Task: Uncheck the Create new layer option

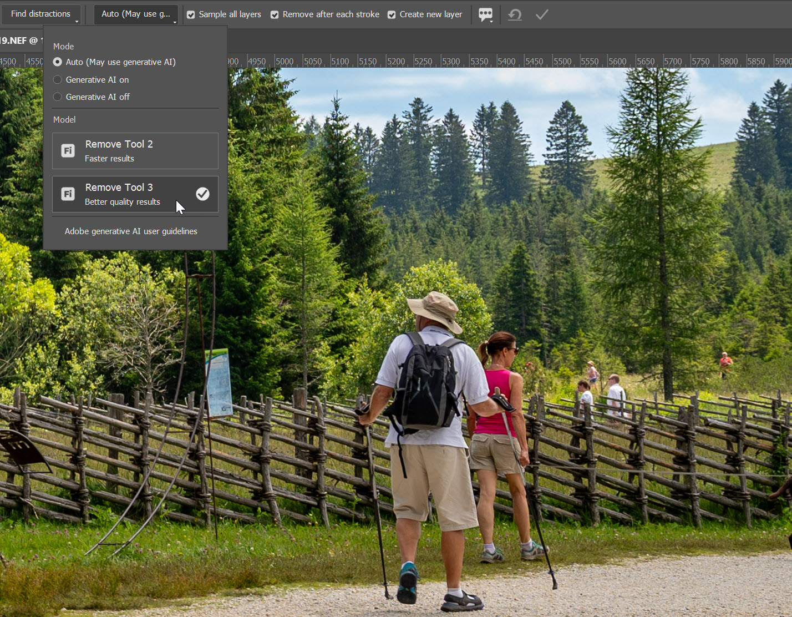Action: [x=392, y=14]
